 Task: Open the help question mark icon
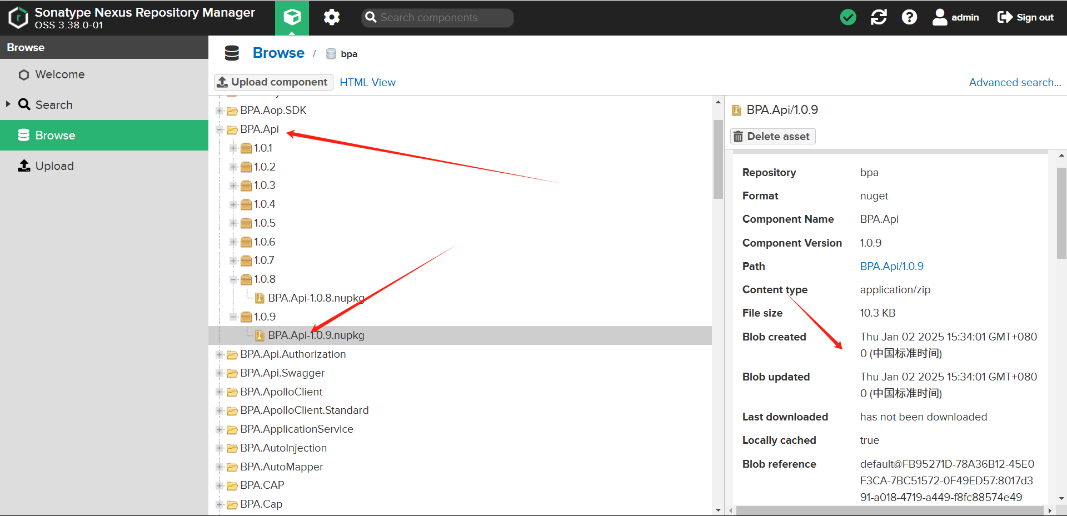pyautogui.click(x=909, y=17)
